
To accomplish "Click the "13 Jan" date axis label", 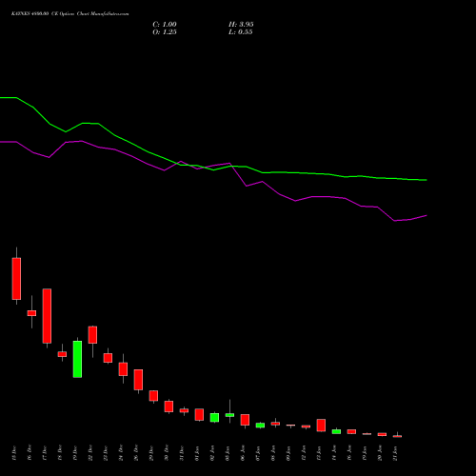I will (319, 453).
